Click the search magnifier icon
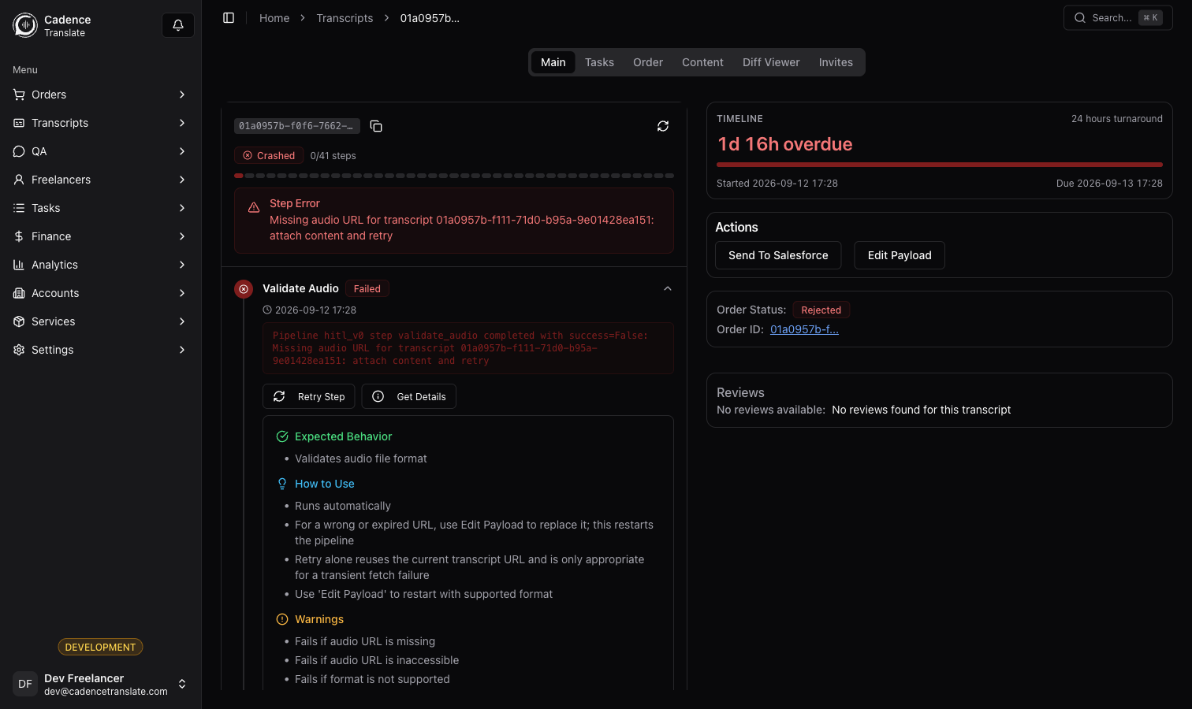 pyautogui.click(x=1080, y=18)
